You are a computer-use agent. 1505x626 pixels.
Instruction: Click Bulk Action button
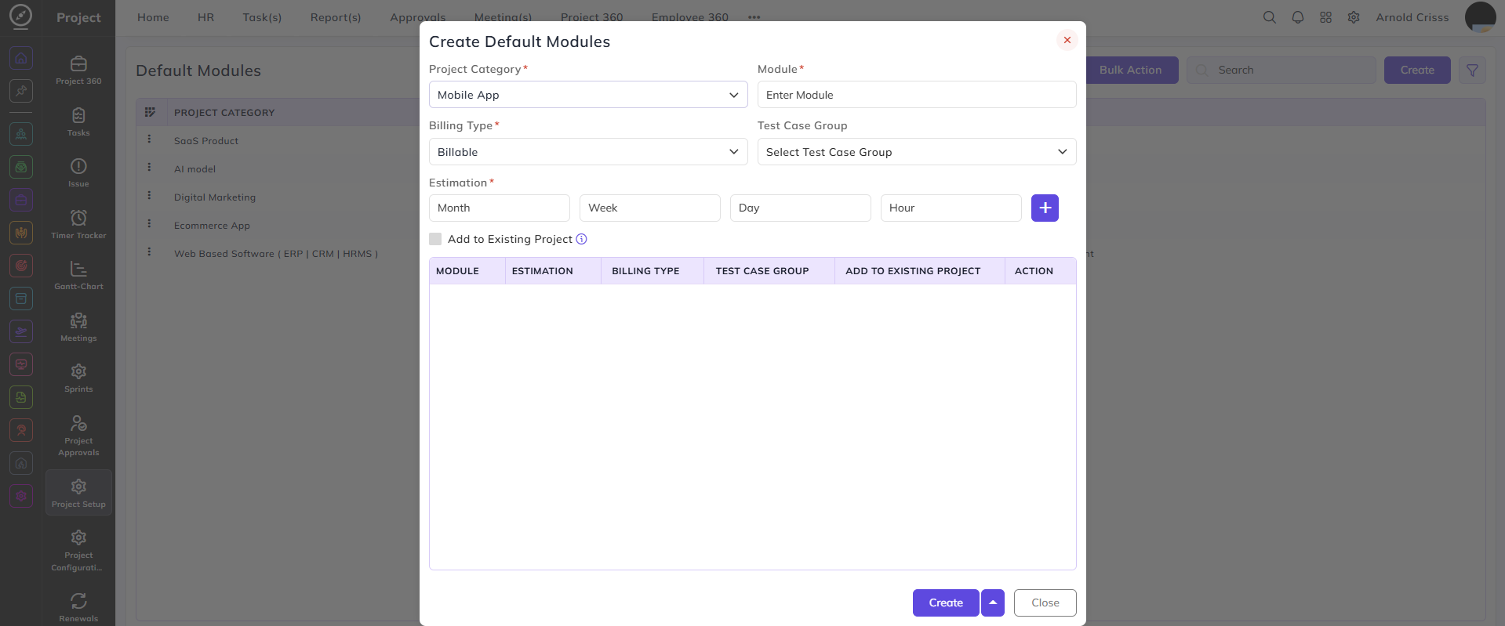click(1130, 70)
